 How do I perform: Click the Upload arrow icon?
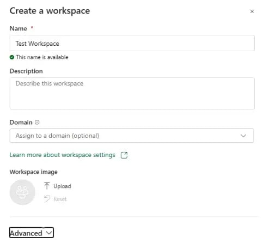[47, 186]
